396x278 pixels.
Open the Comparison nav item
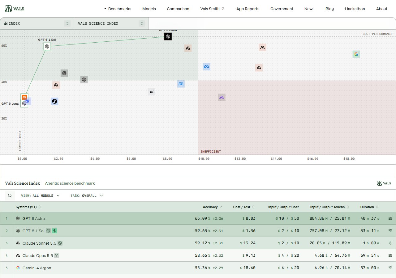coord(178,9)
